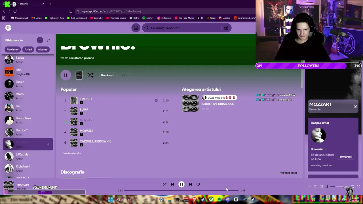Open the ADDICTIVE MUSICKKK artist pick
Screen dimensions: 363x204
click(218, 104)
